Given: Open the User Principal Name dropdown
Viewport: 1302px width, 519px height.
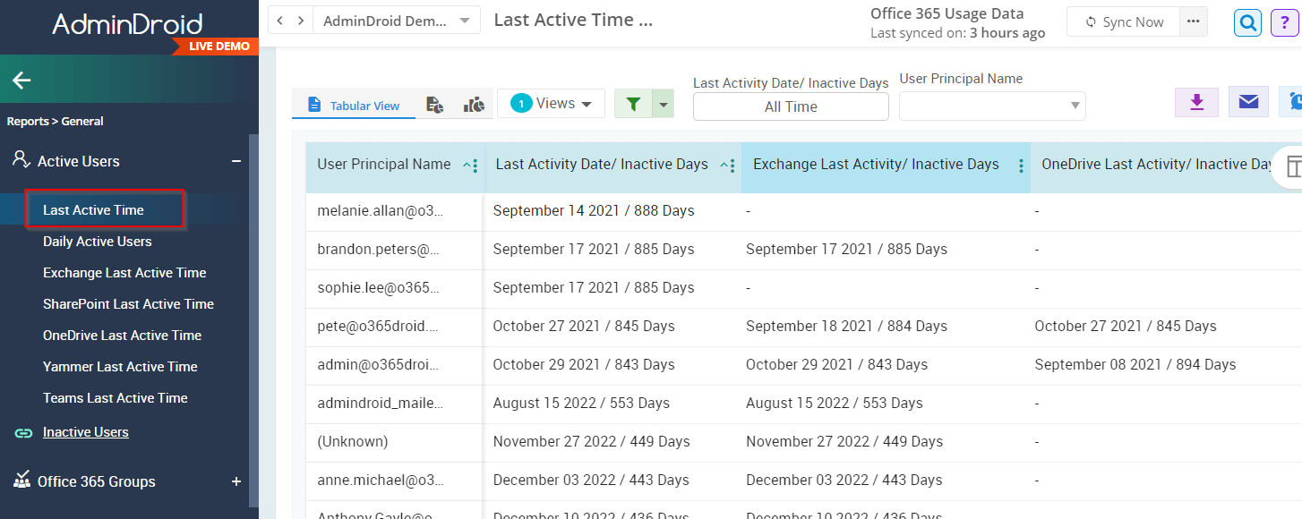Looking at the screenshot, I should (992, 106).
